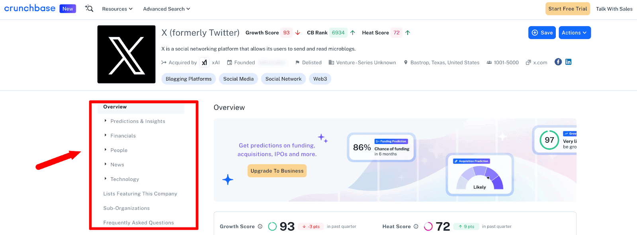The width and height of the screenshot is (637, 235).
Task: Open the Actions dropdown button
Action: point(574,33)
